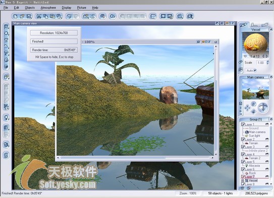Click the Scale value stepper arrows
The height and width of the screenshot is (198, 274).
click(x=268, y=62)
